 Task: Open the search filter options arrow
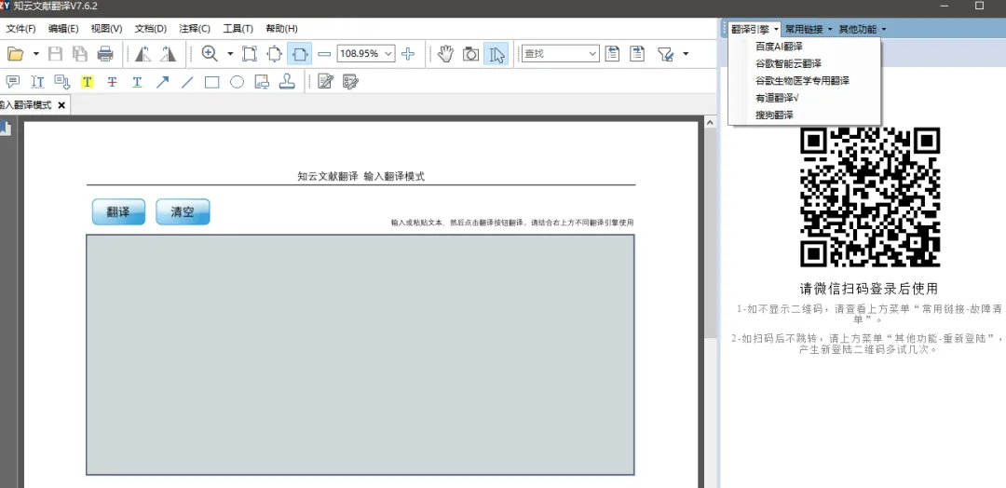point(686,55)
